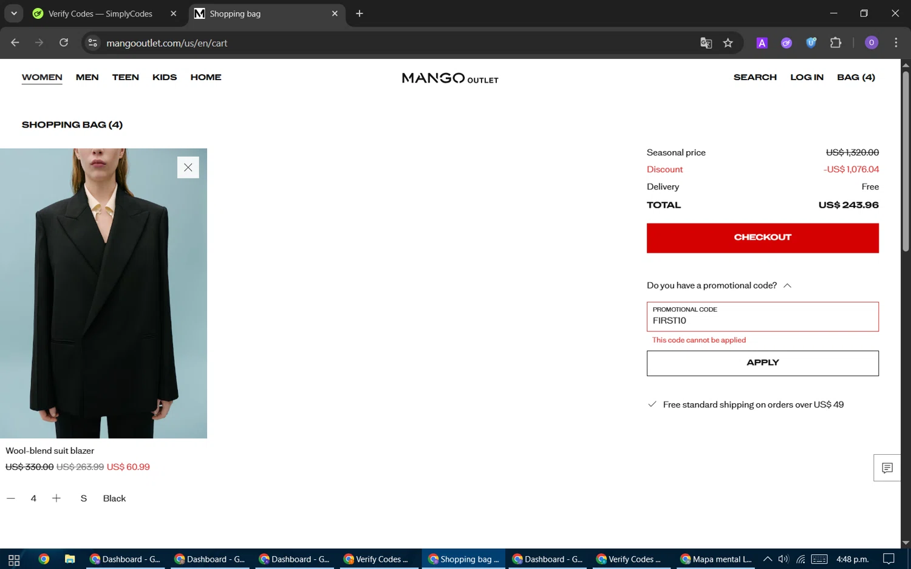Open Windows Task View icon
The image size is (911, 569).
[x=14, y=559]
